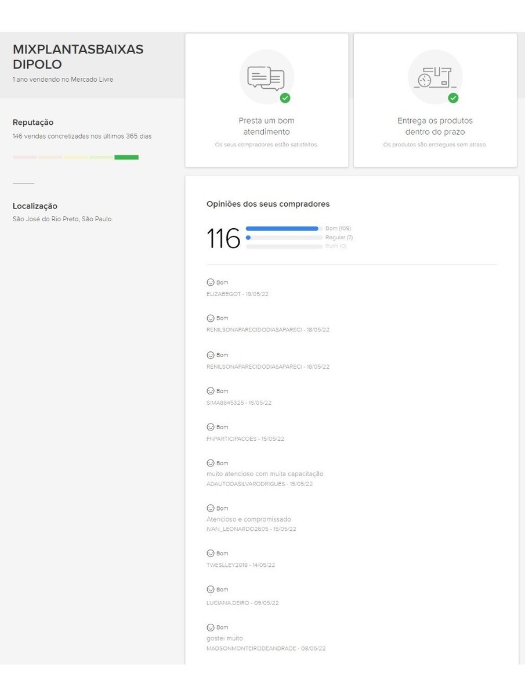Click the smiley icon beside ELIZABEGOT's review

[211, 282]
